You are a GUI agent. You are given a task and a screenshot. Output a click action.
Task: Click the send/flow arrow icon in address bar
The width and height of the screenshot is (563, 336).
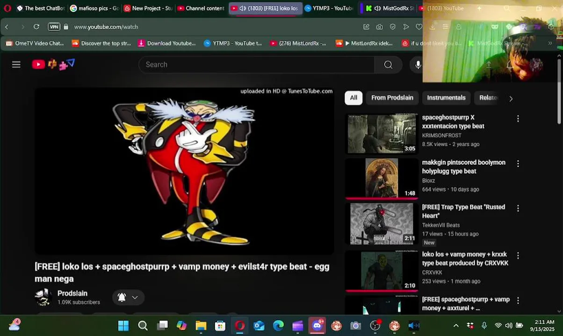coord(406,27)
